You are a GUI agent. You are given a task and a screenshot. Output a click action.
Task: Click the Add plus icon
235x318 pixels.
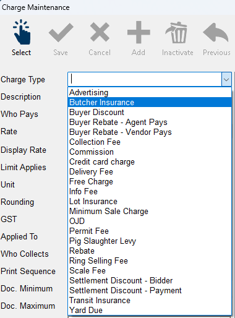[x=139, y=32]
